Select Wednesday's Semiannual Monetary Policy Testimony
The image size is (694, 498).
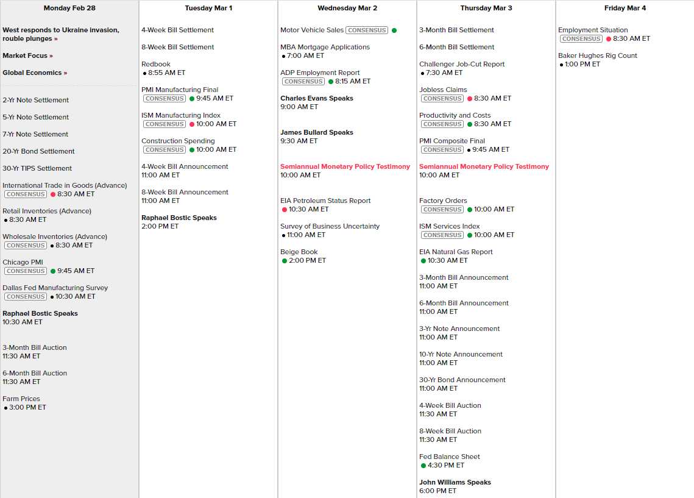point(345,166)
